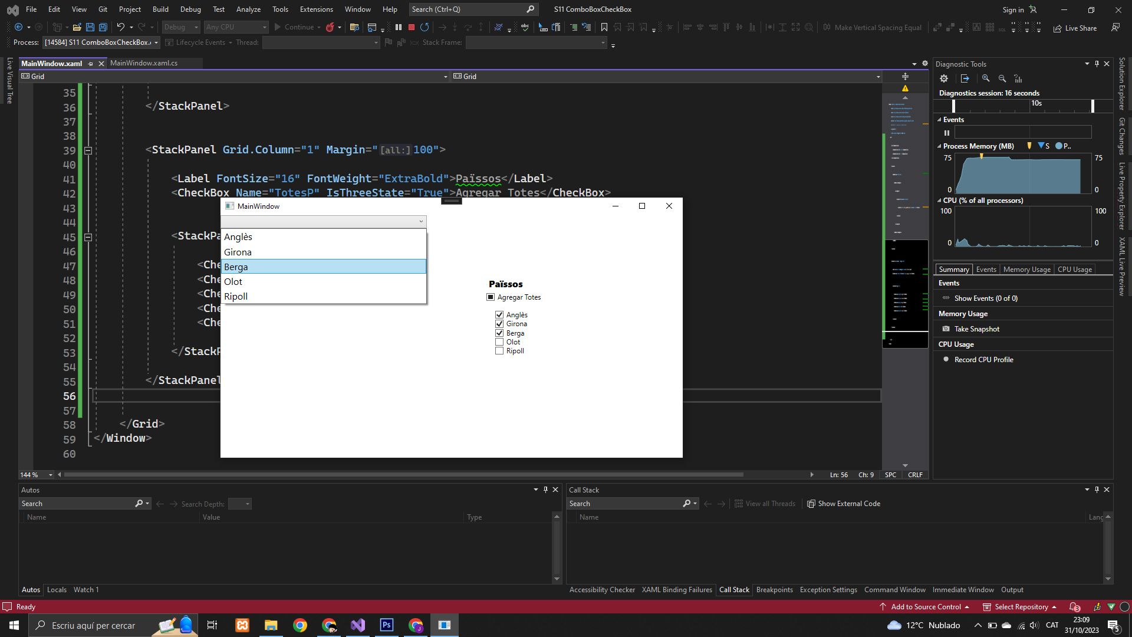Screen dimensions: 1132x637
Task: Click the Stop Debugging red square icon
Action: [x=412, y=27]
